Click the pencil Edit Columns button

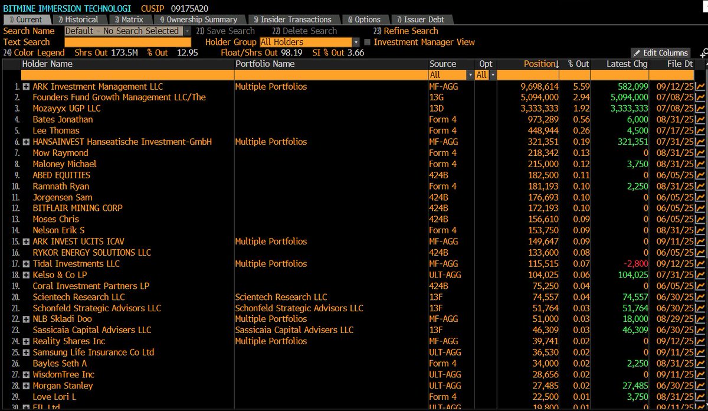tap(660, 53)
